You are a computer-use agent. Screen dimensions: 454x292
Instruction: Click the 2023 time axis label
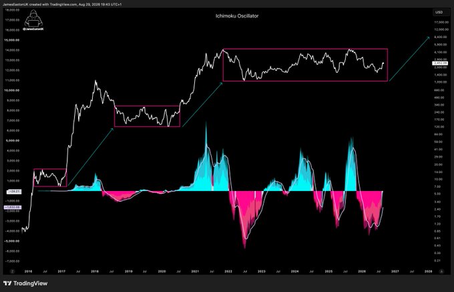click(x=262, y=271)
